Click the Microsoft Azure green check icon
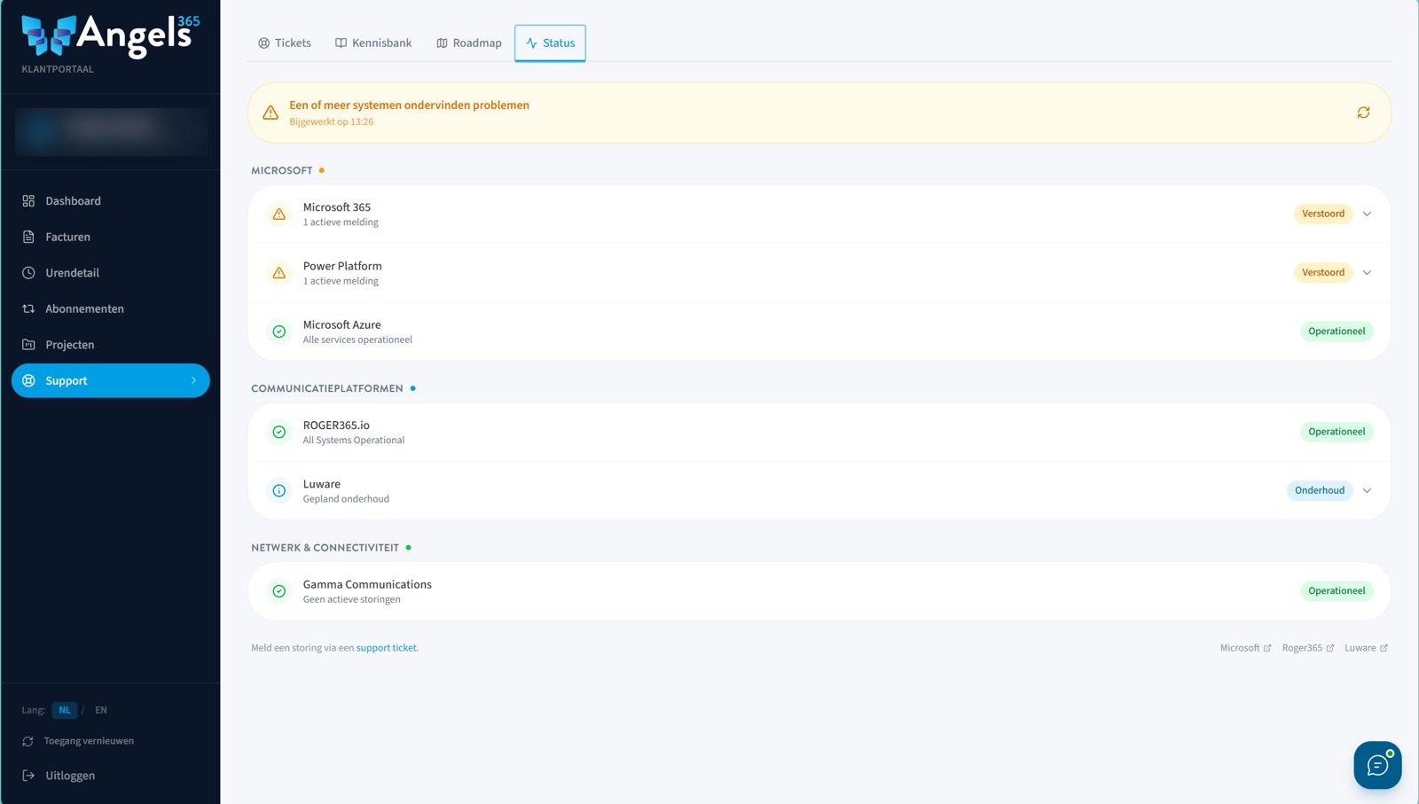1419x804 pixels. [x=279, y=332]
